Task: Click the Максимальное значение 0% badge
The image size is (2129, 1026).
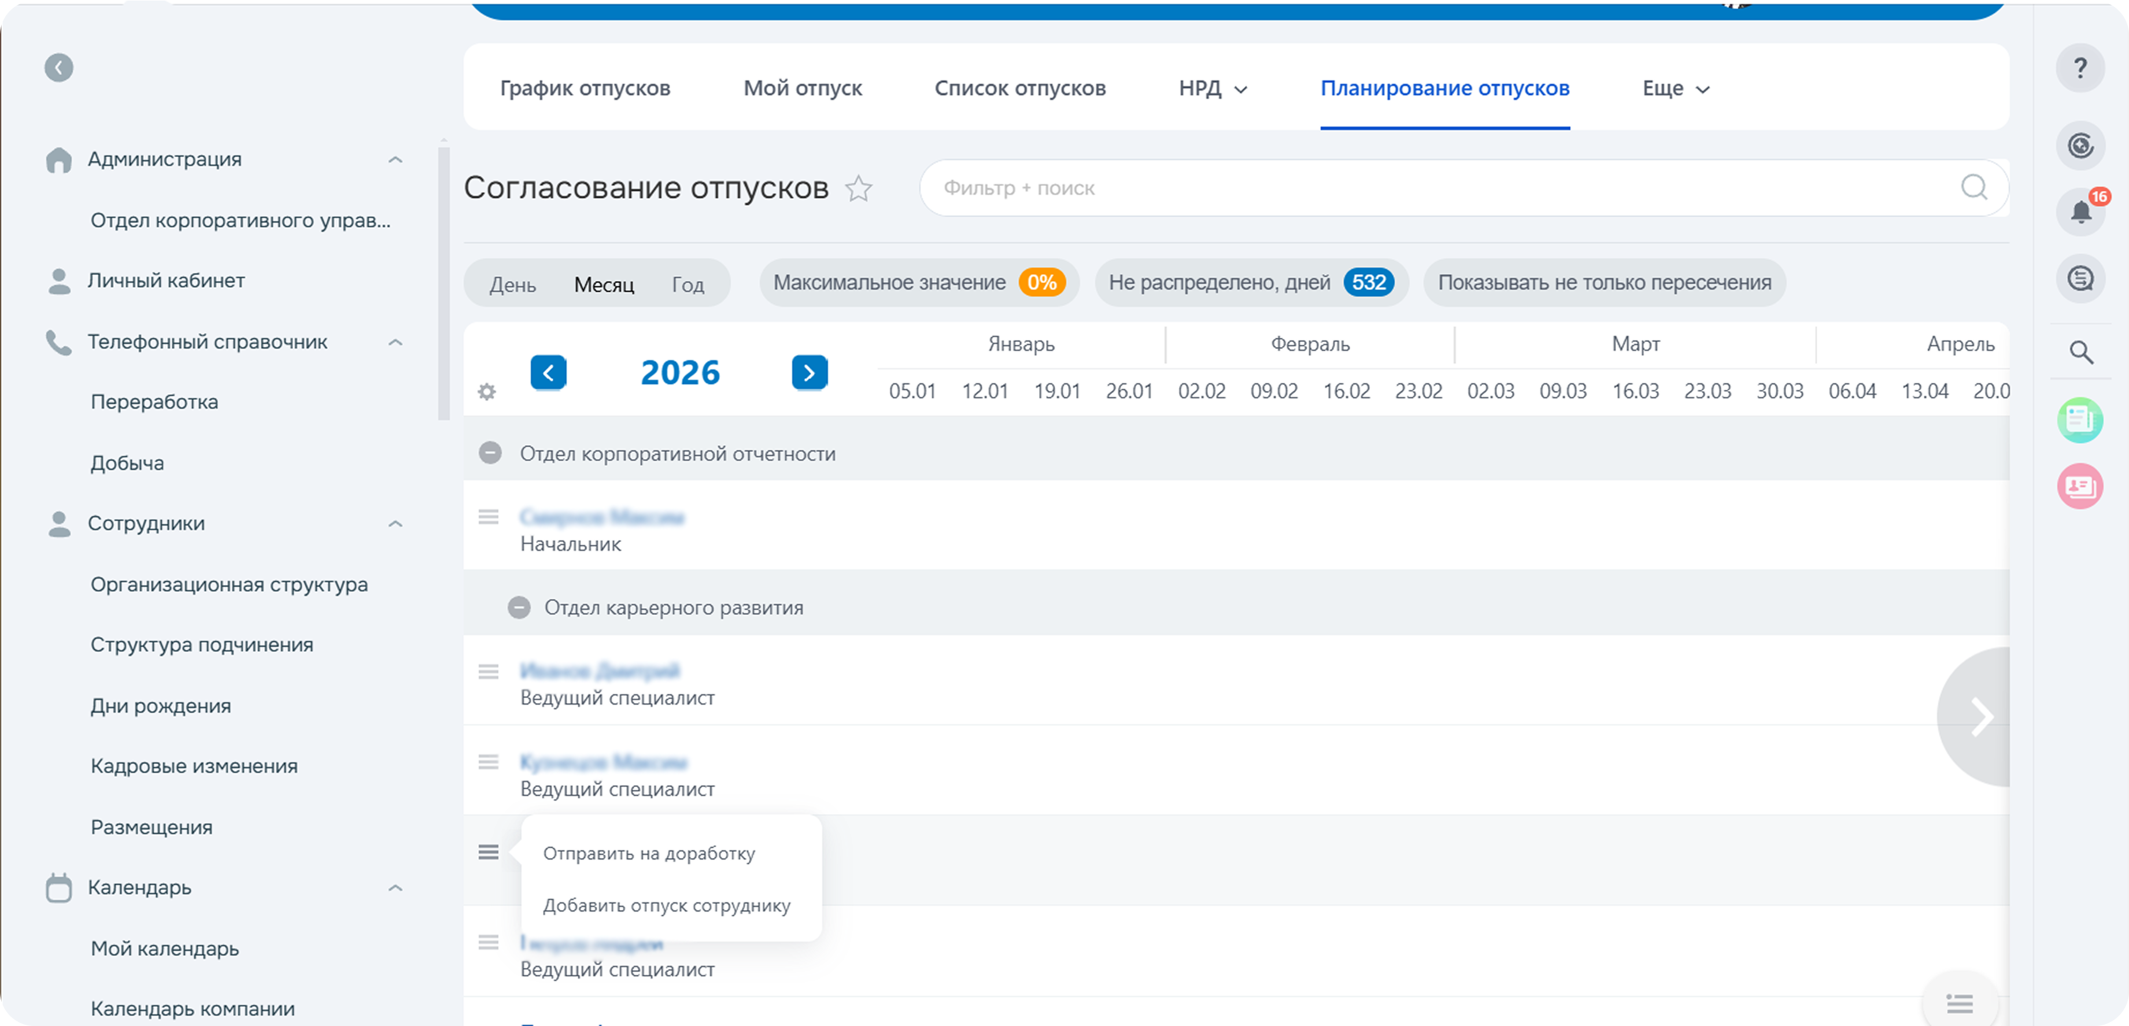Action: click(x=919, y=281)
